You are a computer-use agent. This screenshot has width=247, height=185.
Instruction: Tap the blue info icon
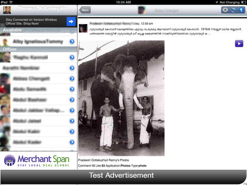(241, 10)
